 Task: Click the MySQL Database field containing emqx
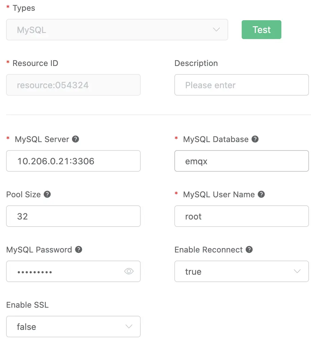241,161
